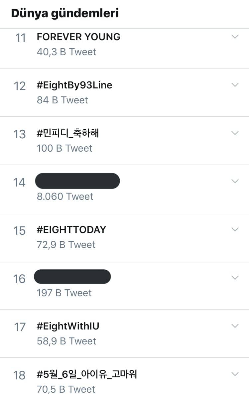
Task: Tap the redacted trend with 8.060 Tweets
Action: [x=77, y=181]
